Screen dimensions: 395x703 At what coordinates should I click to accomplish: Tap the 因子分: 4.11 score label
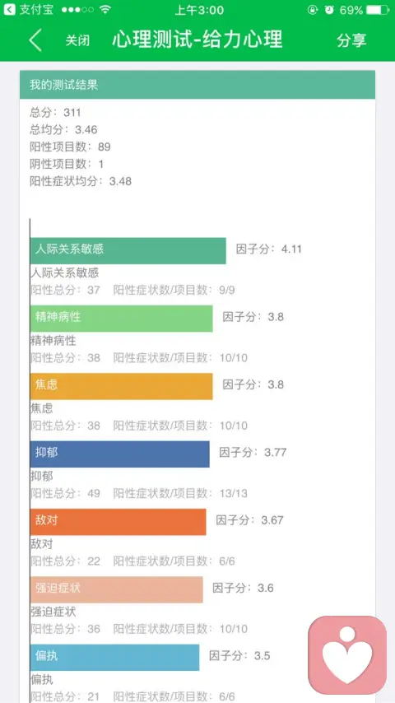[x=269, y=249]
